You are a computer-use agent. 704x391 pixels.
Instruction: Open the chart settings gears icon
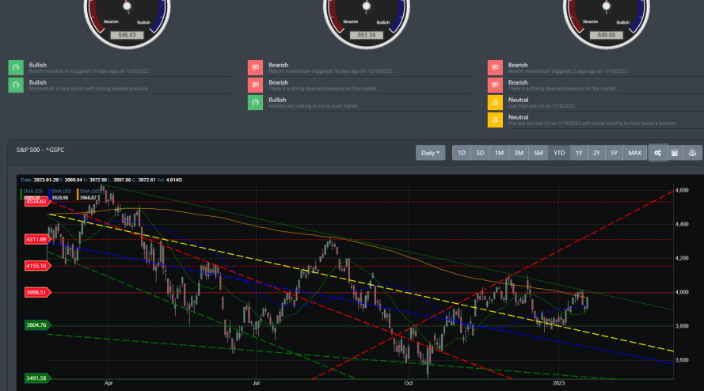click(657, 153)
